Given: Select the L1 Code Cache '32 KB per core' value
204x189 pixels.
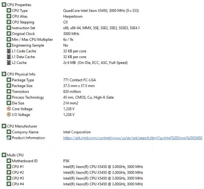Looking at the screenshot, I should [75, 51].
